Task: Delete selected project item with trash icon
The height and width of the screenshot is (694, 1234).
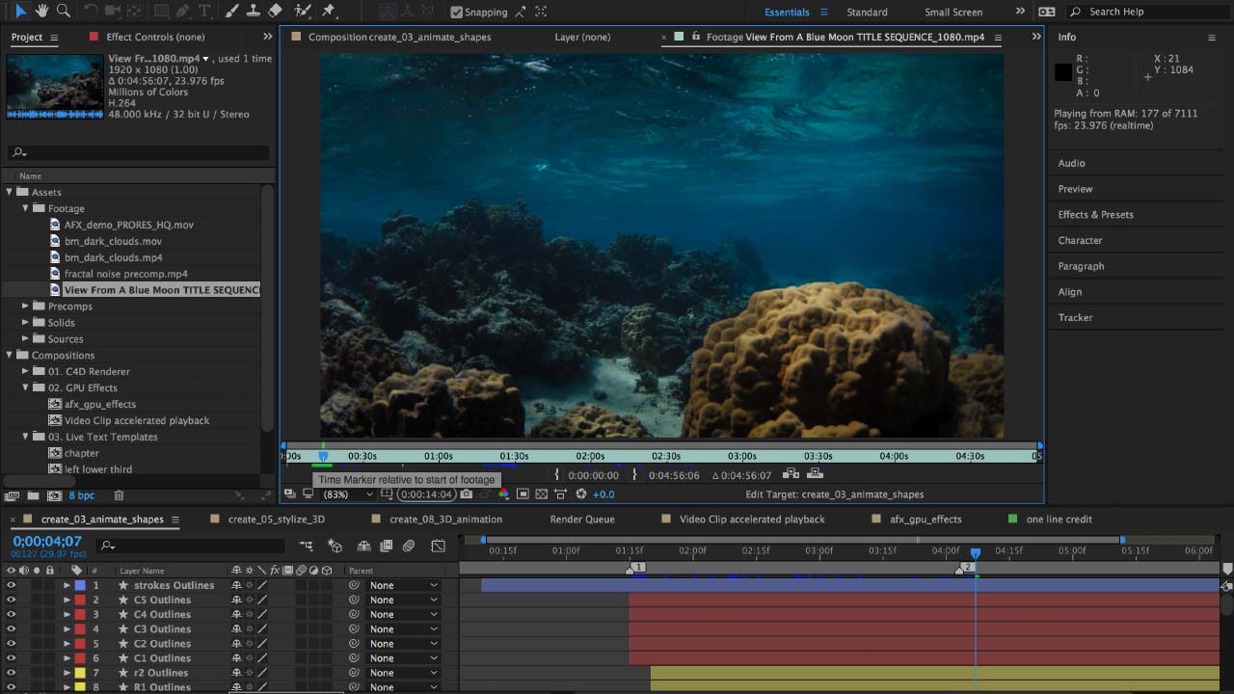Action: [120, 495]
